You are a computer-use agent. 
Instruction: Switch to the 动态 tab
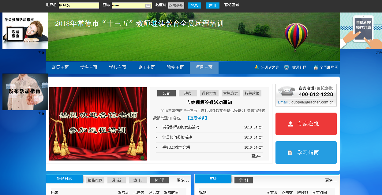pos(188,93)
